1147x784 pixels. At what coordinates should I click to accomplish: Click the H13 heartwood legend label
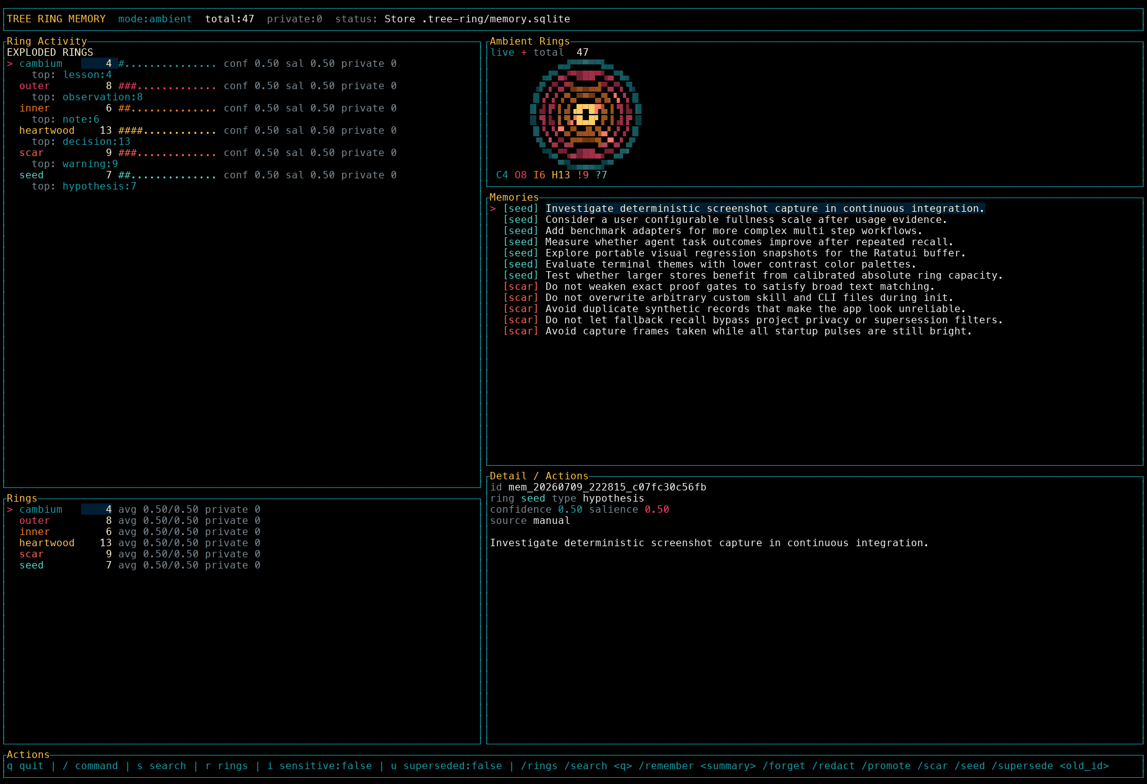[561, 175]
